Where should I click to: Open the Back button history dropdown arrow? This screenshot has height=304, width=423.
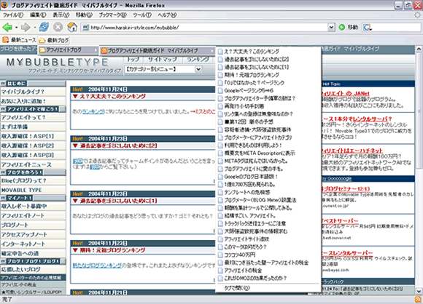tap(17, 28)
